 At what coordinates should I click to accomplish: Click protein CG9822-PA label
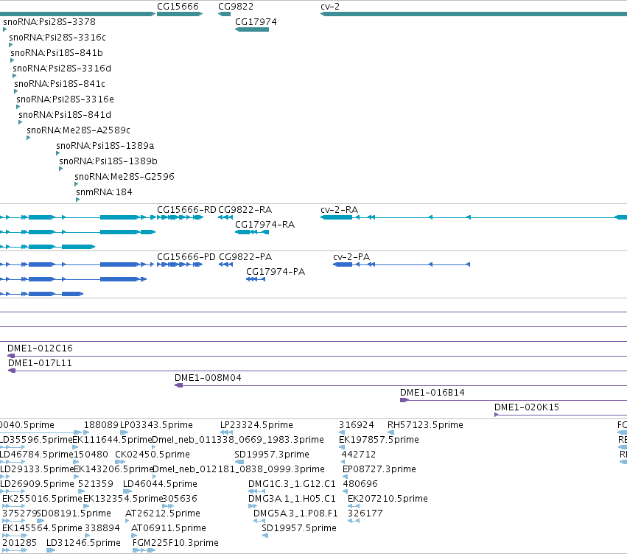(x=245, y=257)
